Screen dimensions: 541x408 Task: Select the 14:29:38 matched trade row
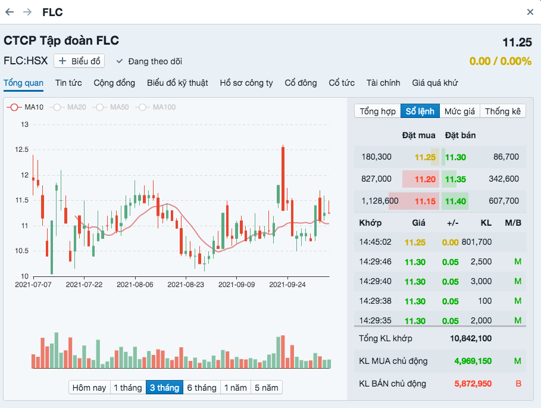click(x=440, y=301)
